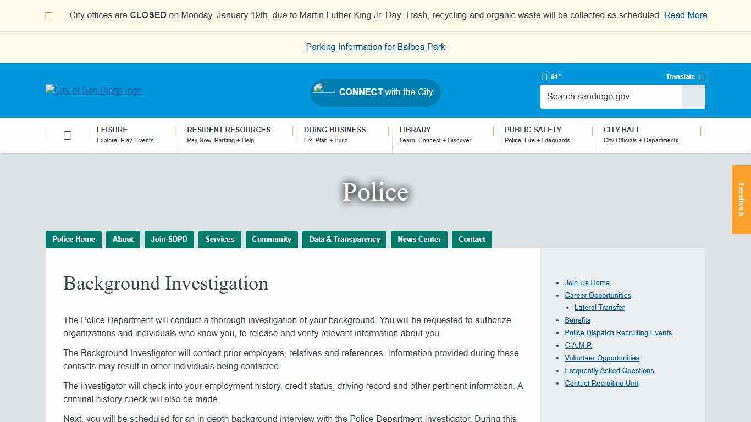The image size is (751, 422).
Task: Open Parking Information for Balboa Park
Action: point(375,47)
